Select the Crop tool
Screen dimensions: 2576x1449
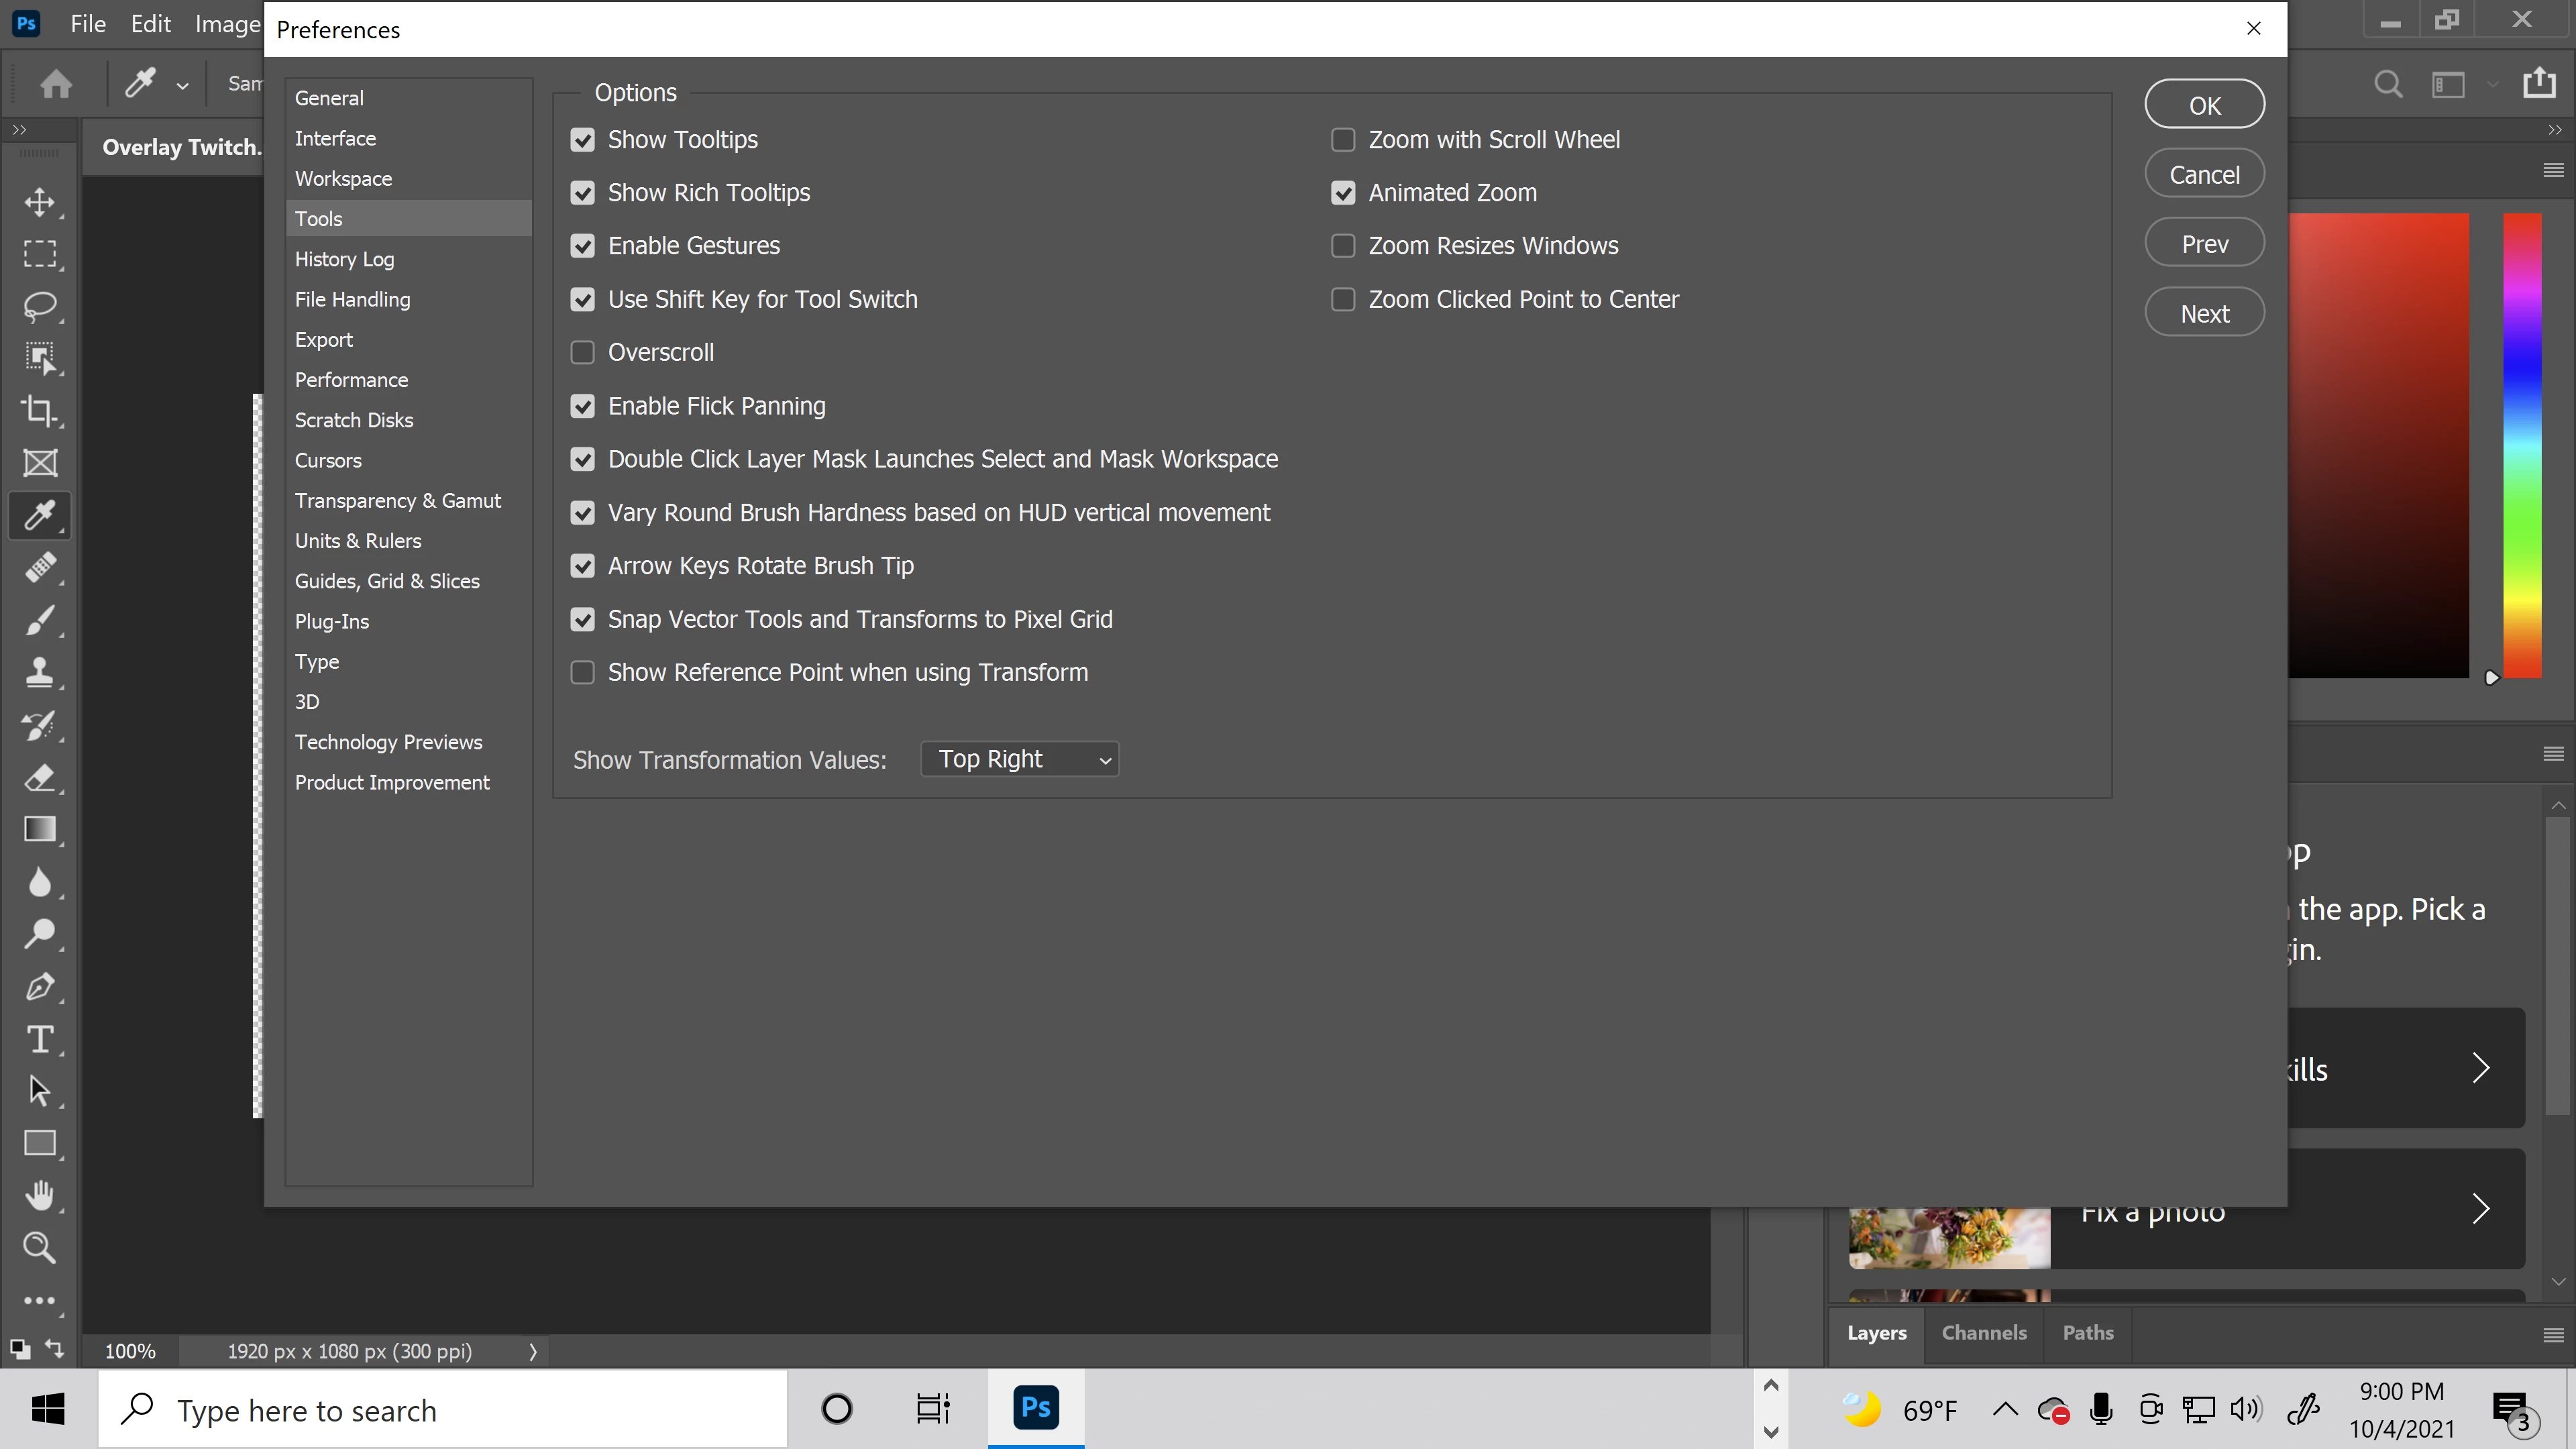pos(40,410)
